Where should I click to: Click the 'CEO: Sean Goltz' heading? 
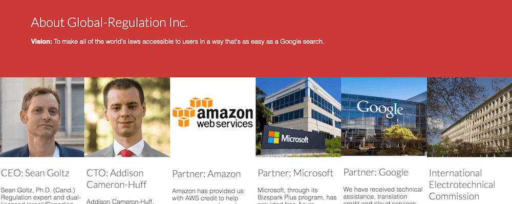[35, 173]
